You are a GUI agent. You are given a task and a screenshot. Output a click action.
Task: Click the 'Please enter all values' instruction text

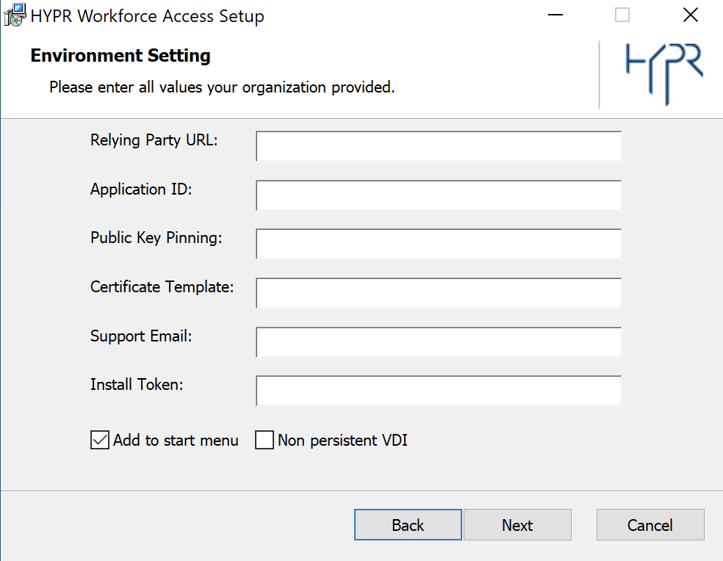coord(222,87)
